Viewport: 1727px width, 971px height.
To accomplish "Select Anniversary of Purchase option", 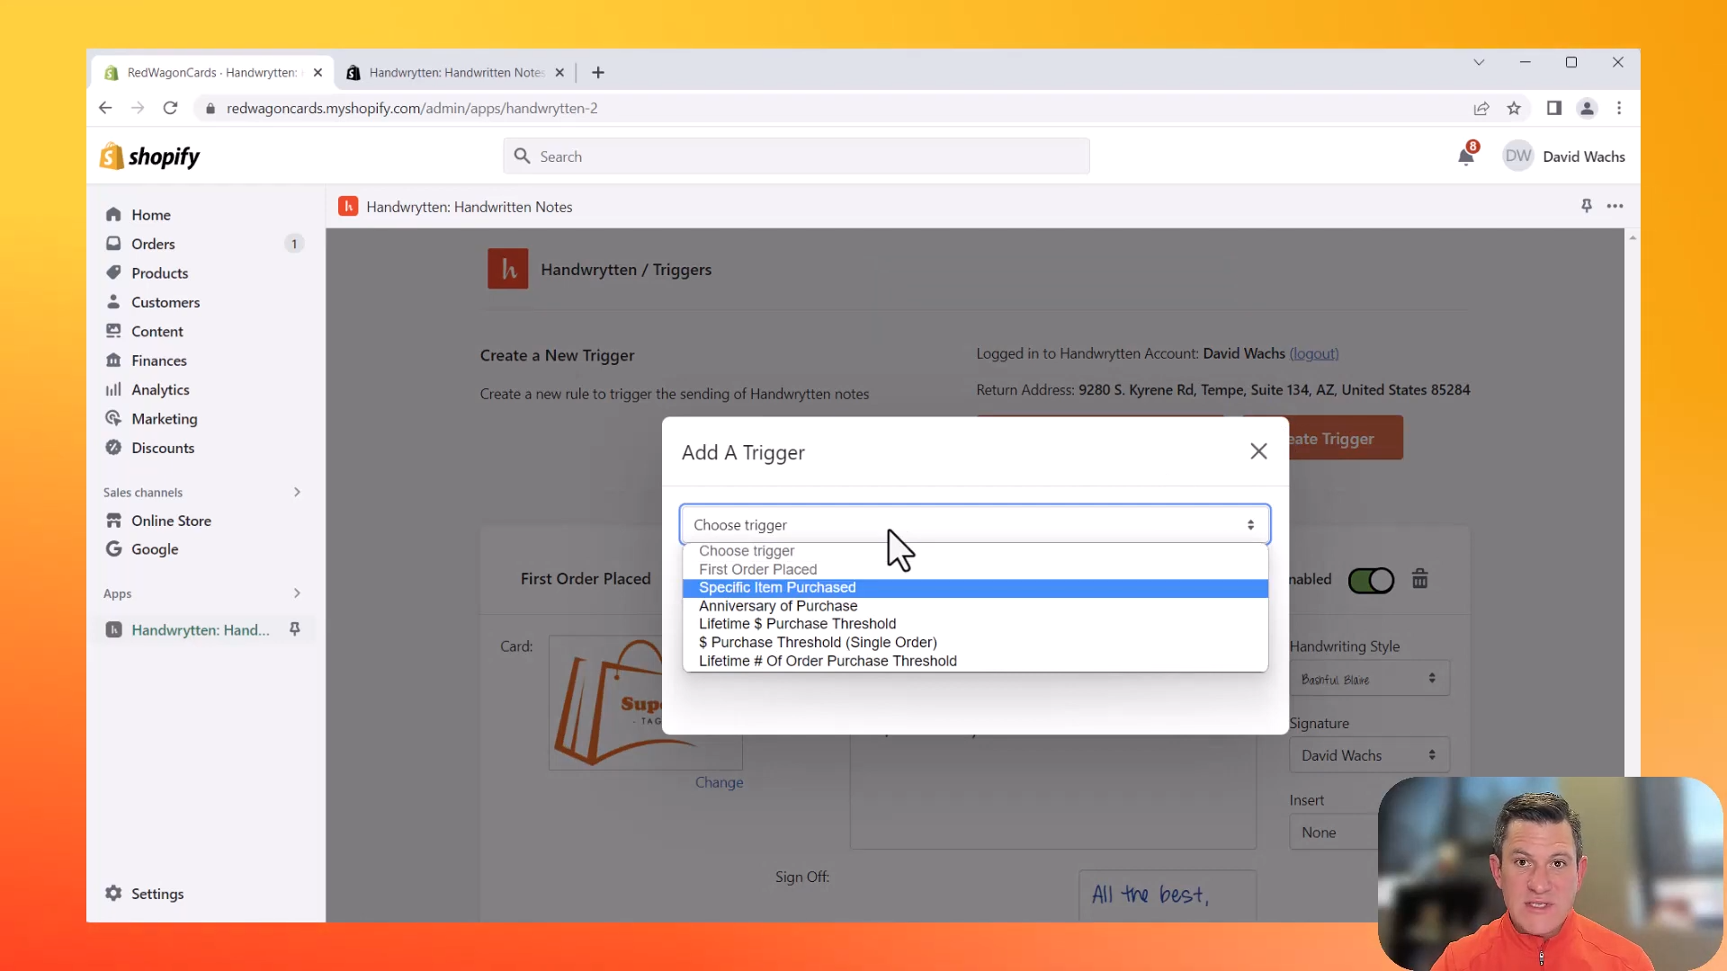I will [x=778, y=606].
